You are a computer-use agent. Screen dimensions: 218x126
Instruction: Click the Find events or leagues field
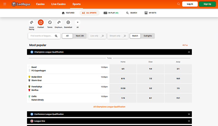(41, 36)
